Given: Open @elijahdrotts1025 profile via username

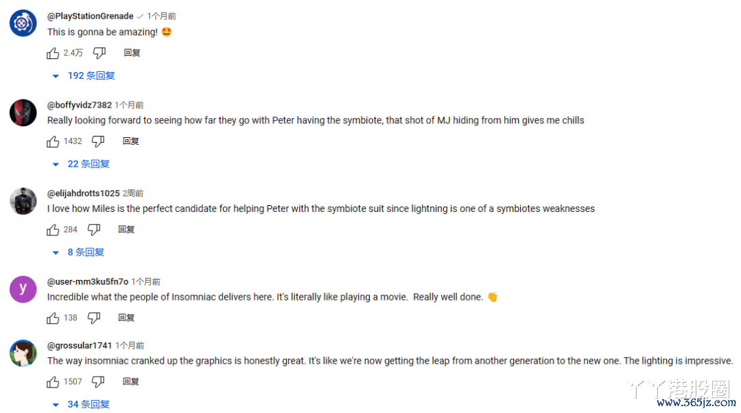Looking at the screenshot, I should pyautogui.click(x=83, y=193).
